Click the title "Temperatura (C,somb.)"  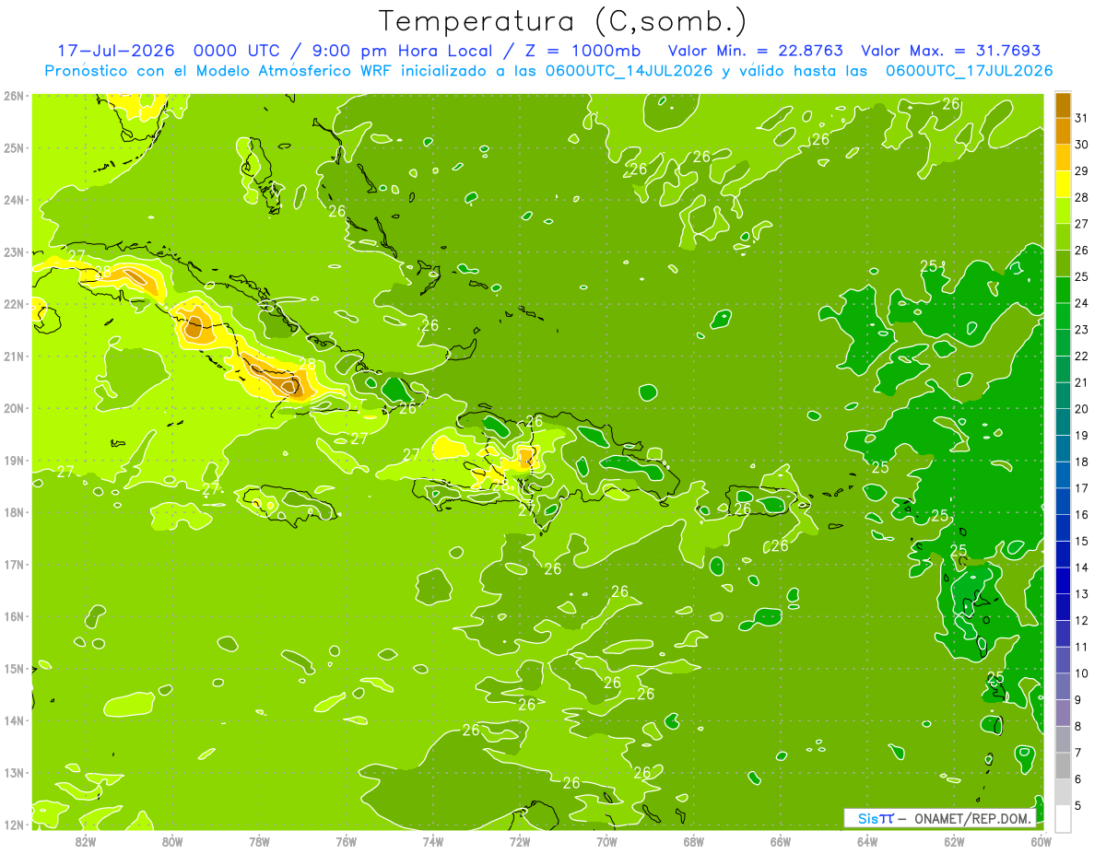pos(563,21)
